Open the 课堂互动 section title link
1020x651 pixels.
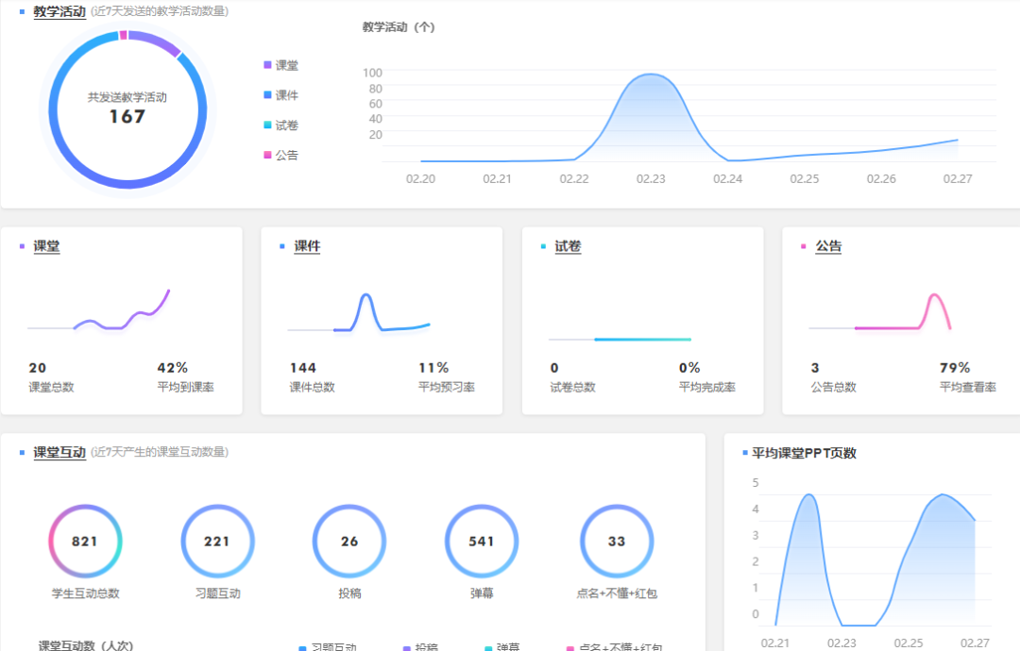coord(59,452)
